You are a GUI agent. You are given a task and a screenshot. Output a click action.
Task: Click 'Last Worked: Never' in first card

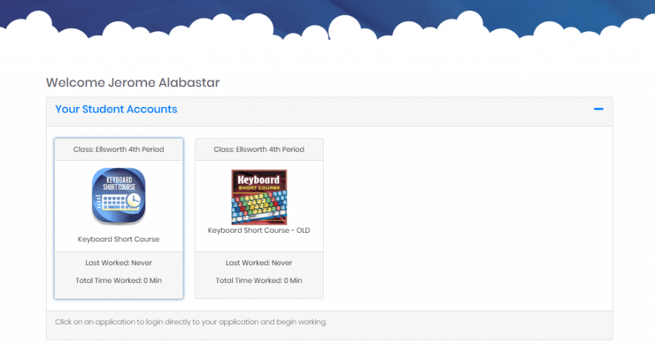(x=118, y=263)
